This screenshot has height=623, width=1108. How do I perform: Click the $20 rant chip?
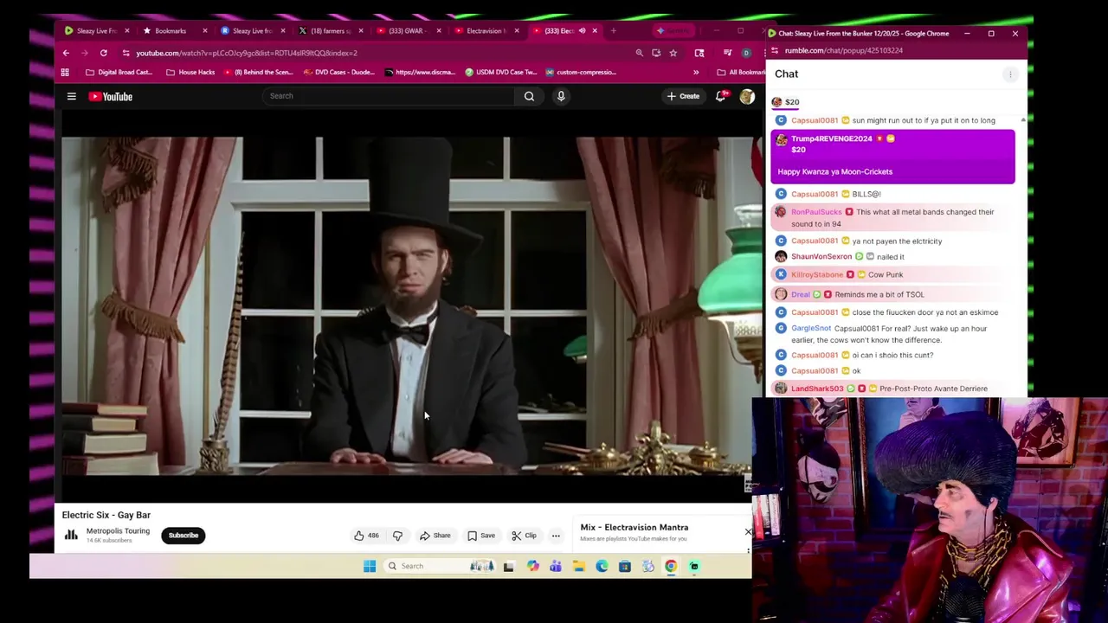pos(785,102)
